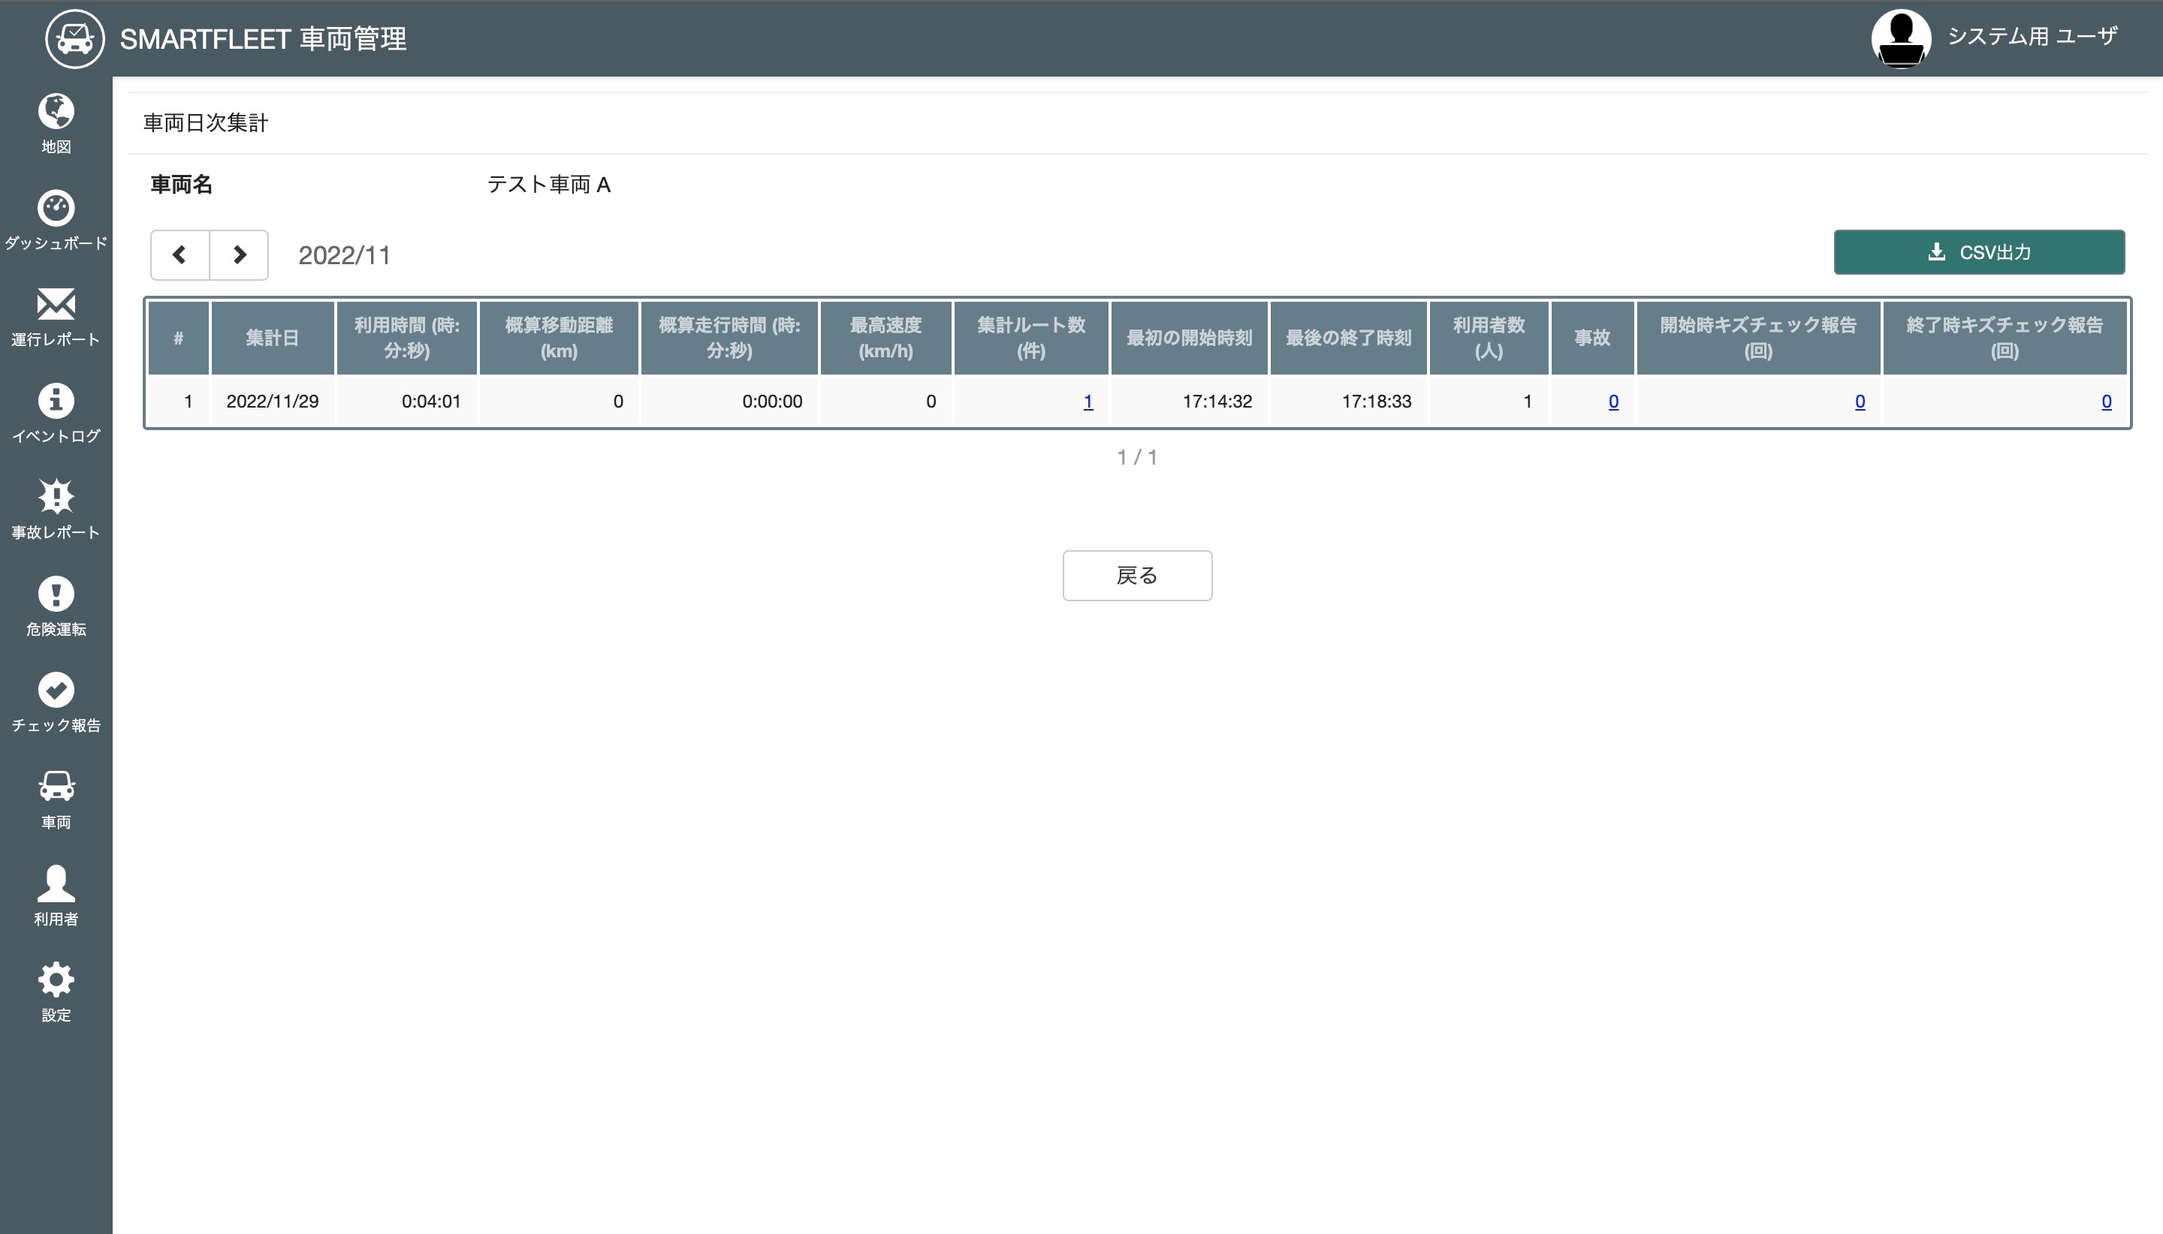Go to next month with right chevron

tap(239, 254)
